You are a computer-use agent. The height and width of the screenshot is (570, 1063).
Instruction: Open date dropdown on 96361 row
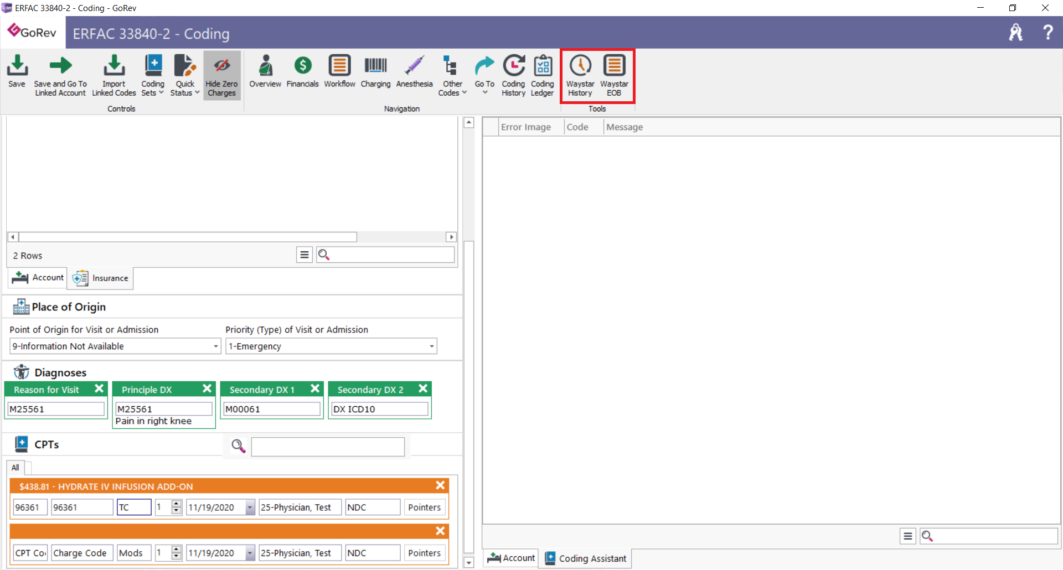pos(250,507)
